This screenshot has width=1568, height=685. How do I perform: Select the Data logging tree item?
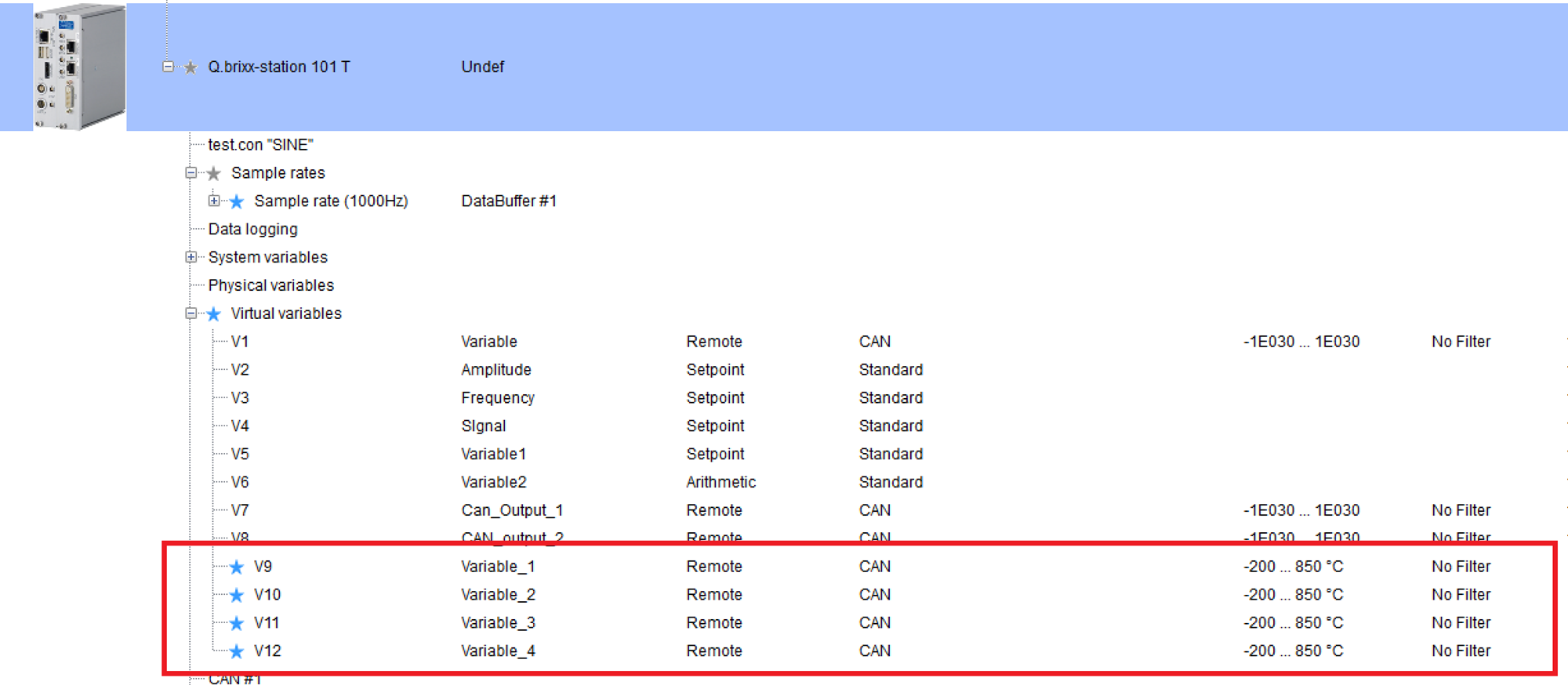pyautogui.click(x=252, y=229)
